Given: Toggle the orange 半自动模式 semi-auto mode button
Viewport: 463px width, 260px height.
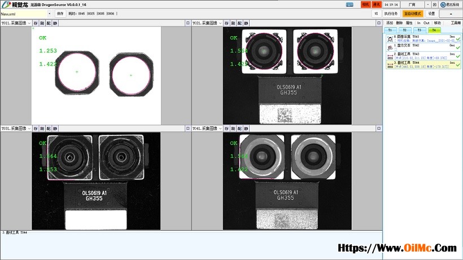Looking at the screenshot, I should coord(413,14).
